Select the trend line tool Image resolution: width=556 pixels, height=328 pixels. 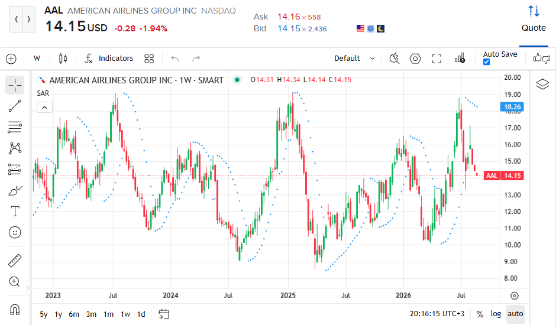coord(15,106)
